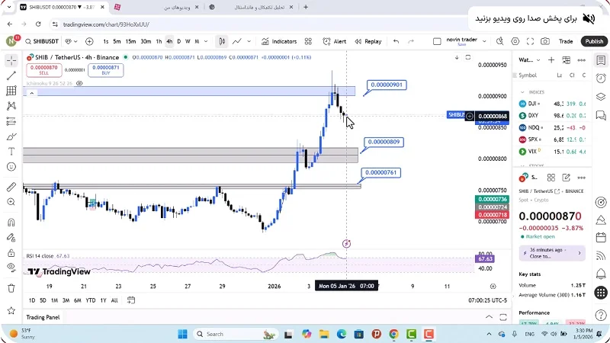Collapse the INDICES section in watchlist
The width and height of the screenshot is (610, 343).
pyautogui.click(x=524, y=91)
